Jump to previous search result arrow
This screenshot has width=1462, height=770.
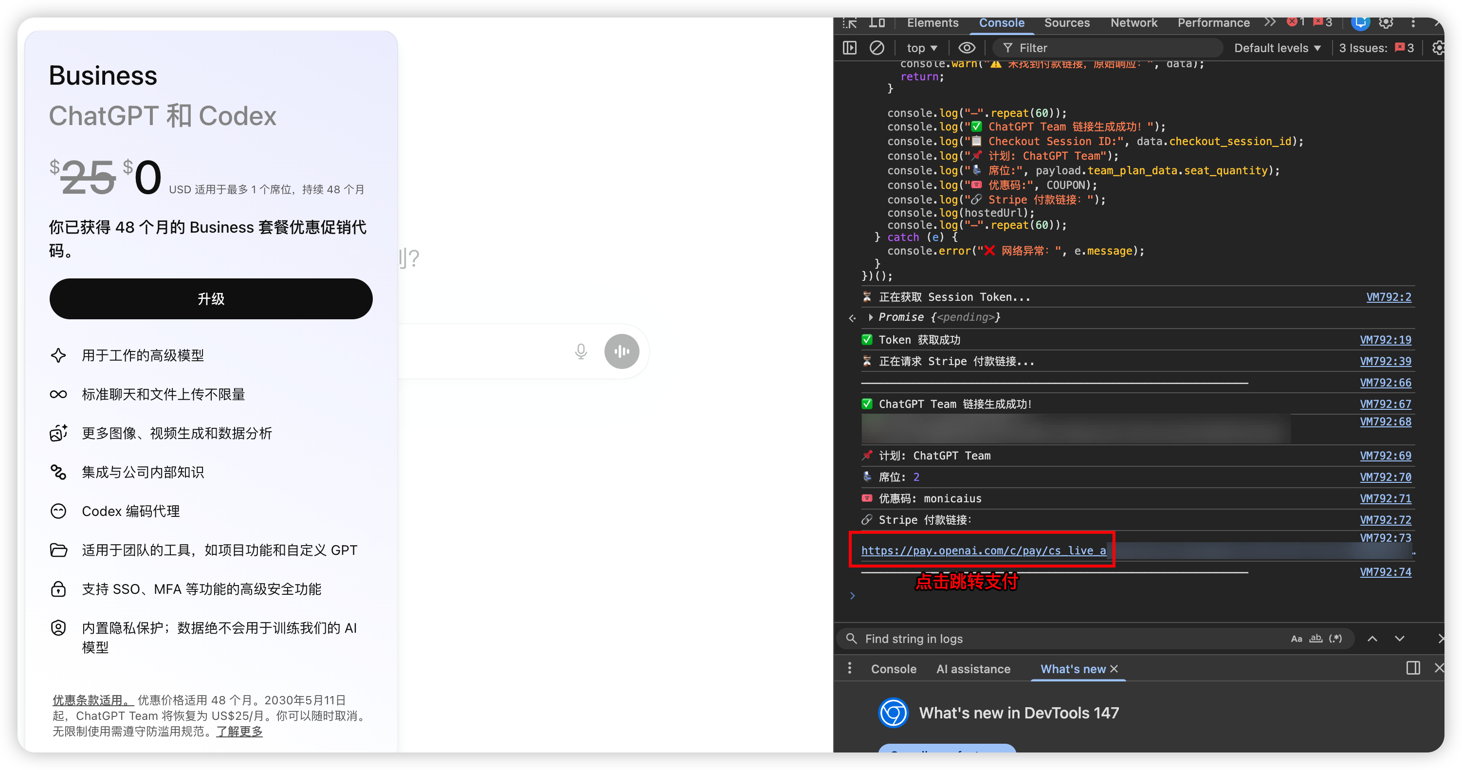point(1372,639)
